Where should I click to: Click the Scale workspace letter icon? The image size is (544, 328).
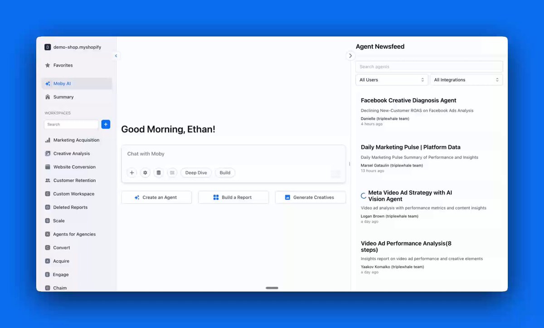coord(48,221)
